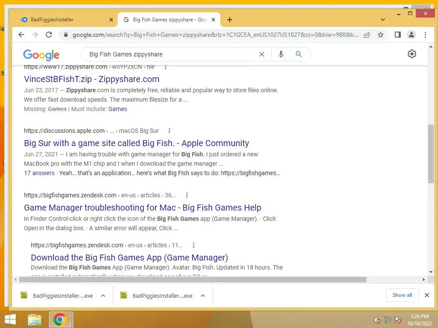The image size is (438, 328).
Task: Submit search with magnifier icon
Action: click(299, 54)
